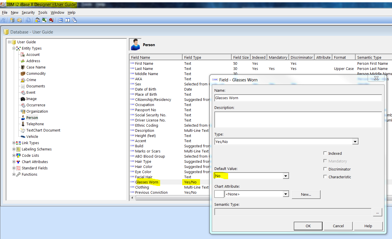Viewport: 392px width, 239px height.
Task: Open the Tools menu
Action: tap(43, 13)
